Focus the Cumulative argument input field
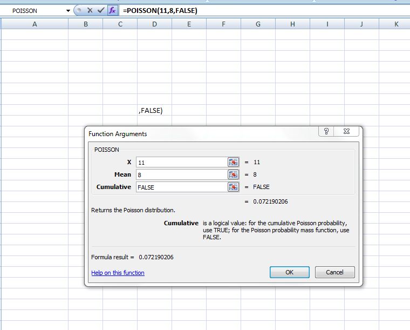 pos(181,187)
